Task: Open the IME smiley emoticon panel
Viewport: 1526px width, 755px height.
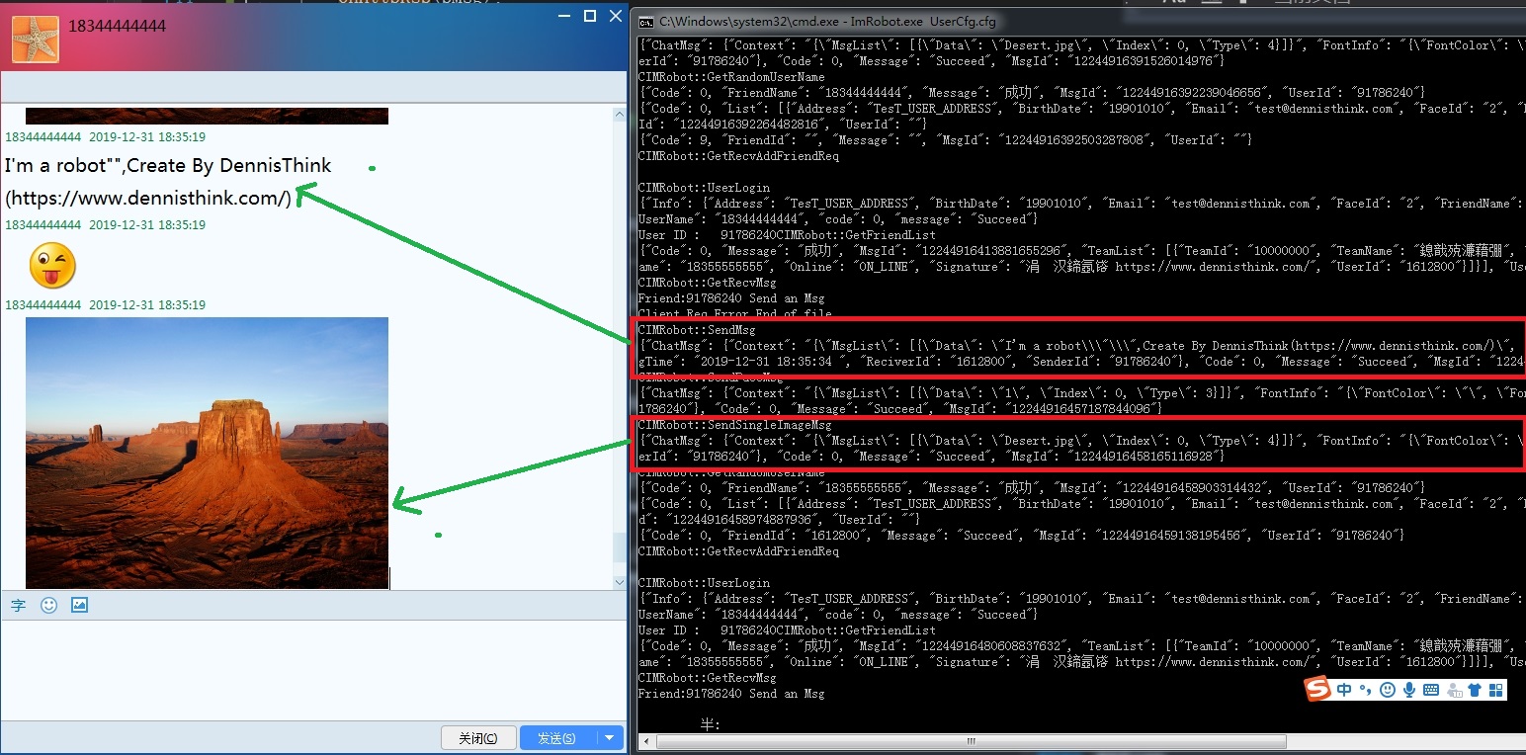Action: click(1388, 690)
